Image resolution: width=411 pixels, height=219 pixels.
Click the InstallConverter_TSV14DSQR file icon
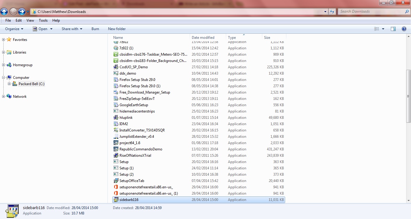[116, 130]
